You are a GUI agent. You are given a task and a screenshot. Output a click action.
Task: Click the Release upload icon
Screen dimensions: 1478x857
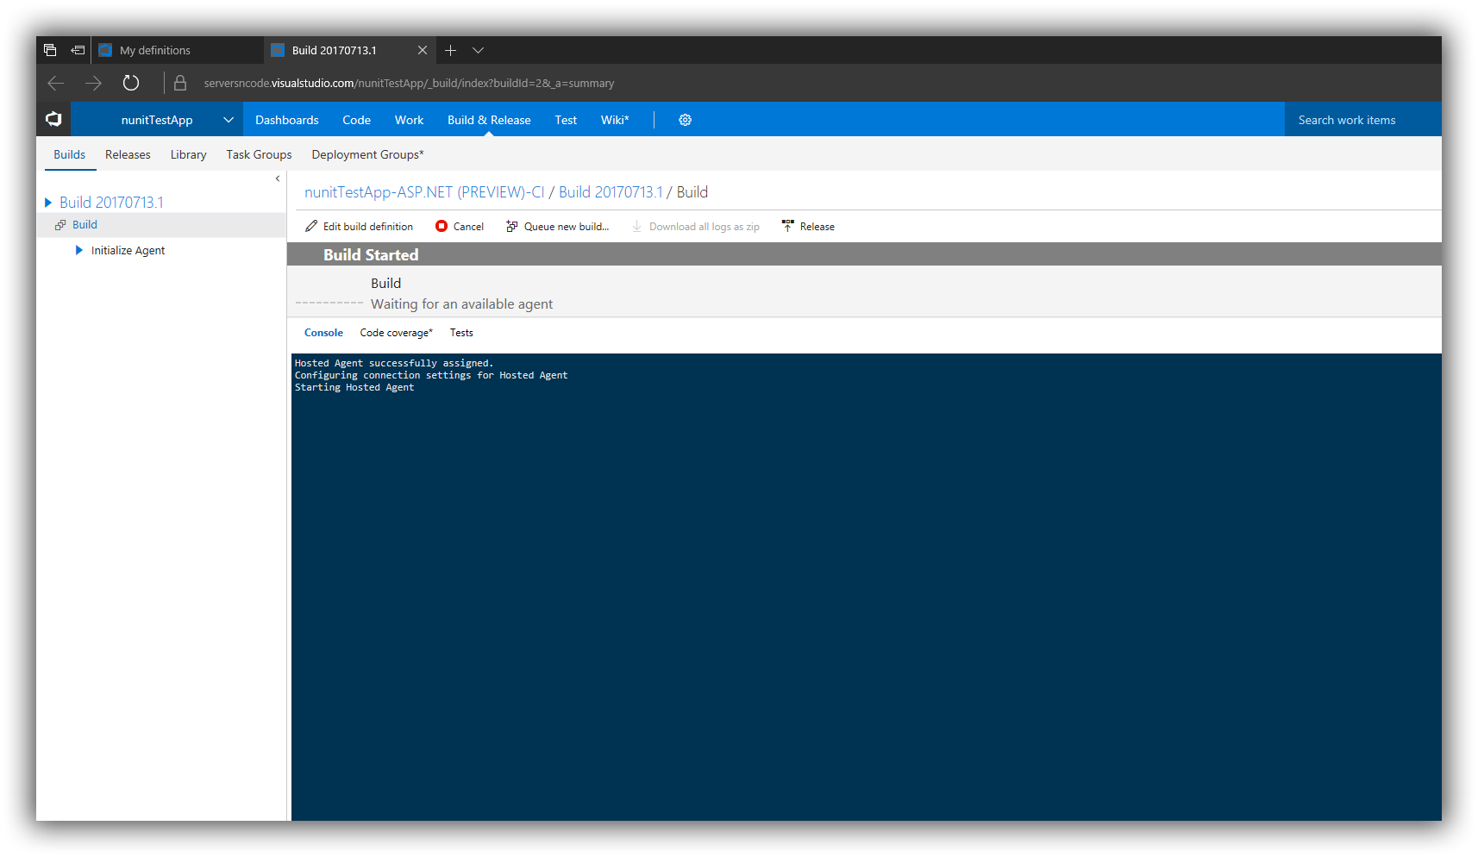click(x=787, y=226)
